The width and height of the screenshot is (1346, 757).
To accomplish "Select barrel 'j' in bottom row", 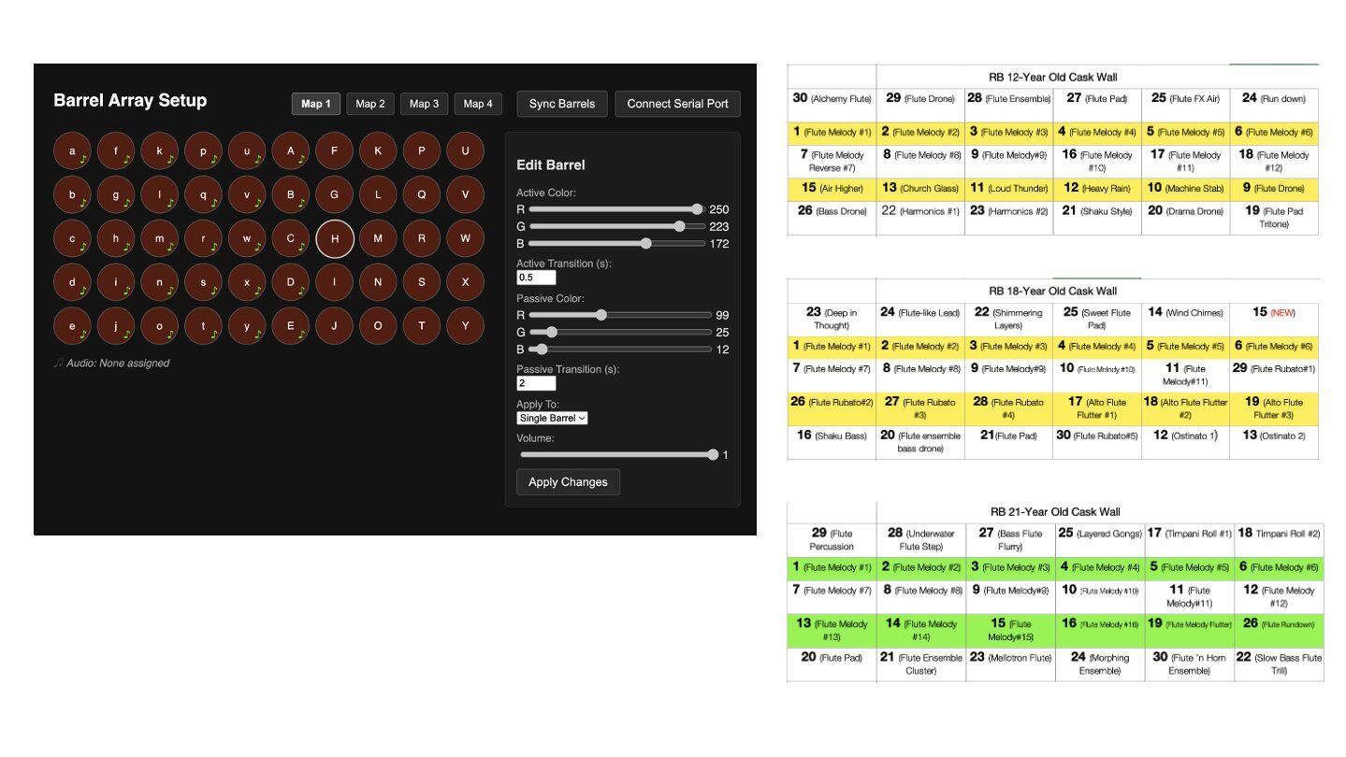I will click(116, 326).
